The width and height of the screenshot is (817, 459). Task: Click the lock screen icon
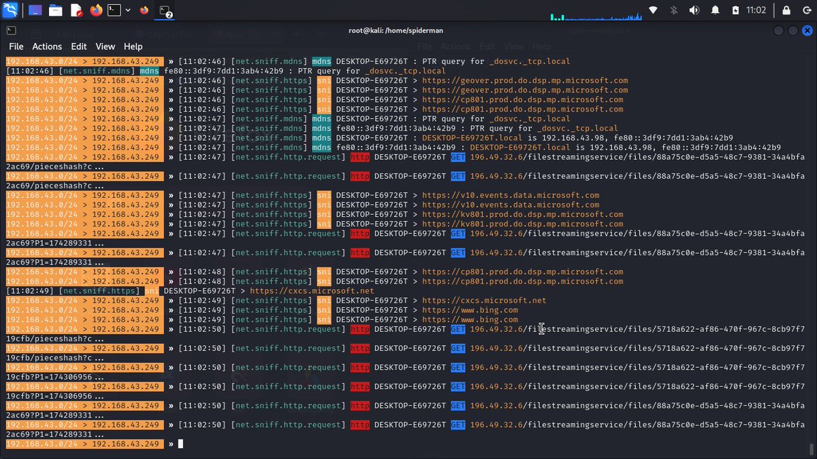click(786, 10)
